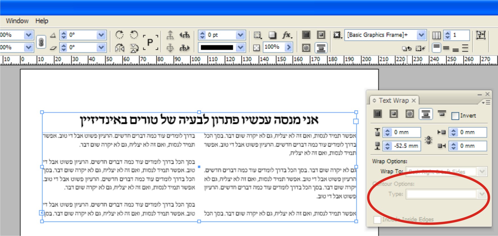
Task: Click Flip Horizontal icon
Action: (120, 48)
